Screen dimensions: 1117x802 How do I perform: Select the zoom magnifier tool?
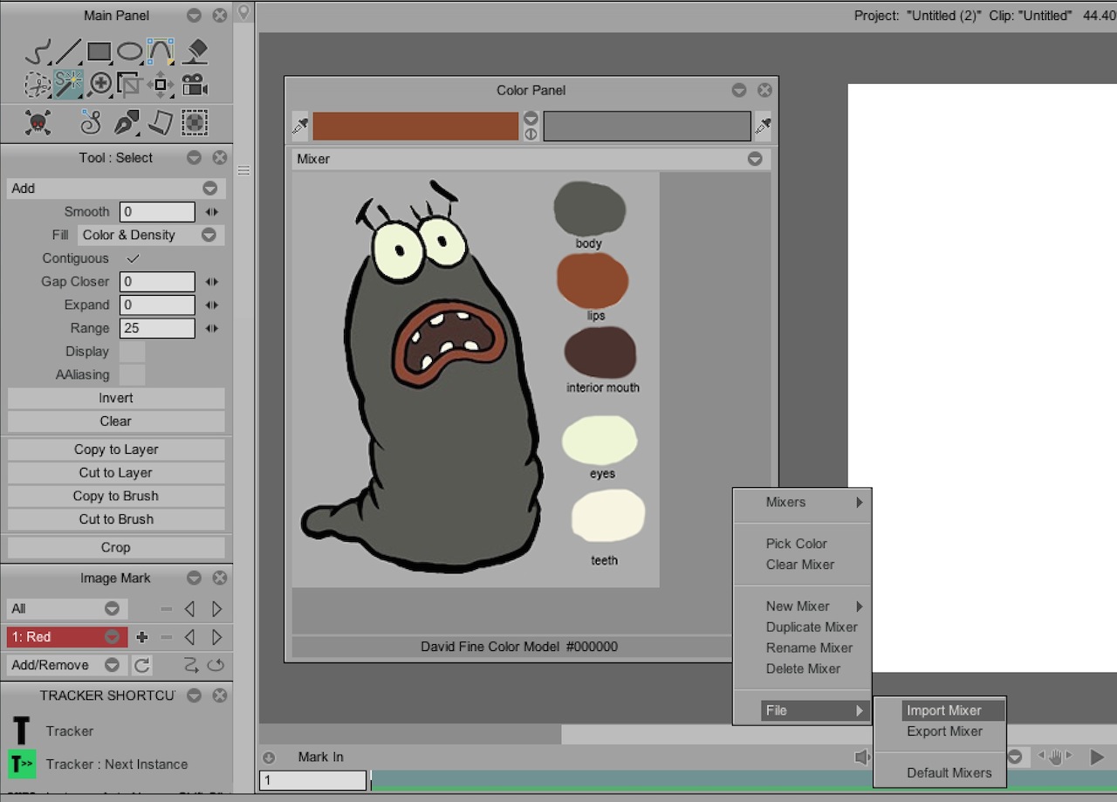click(x=100, y=85)
